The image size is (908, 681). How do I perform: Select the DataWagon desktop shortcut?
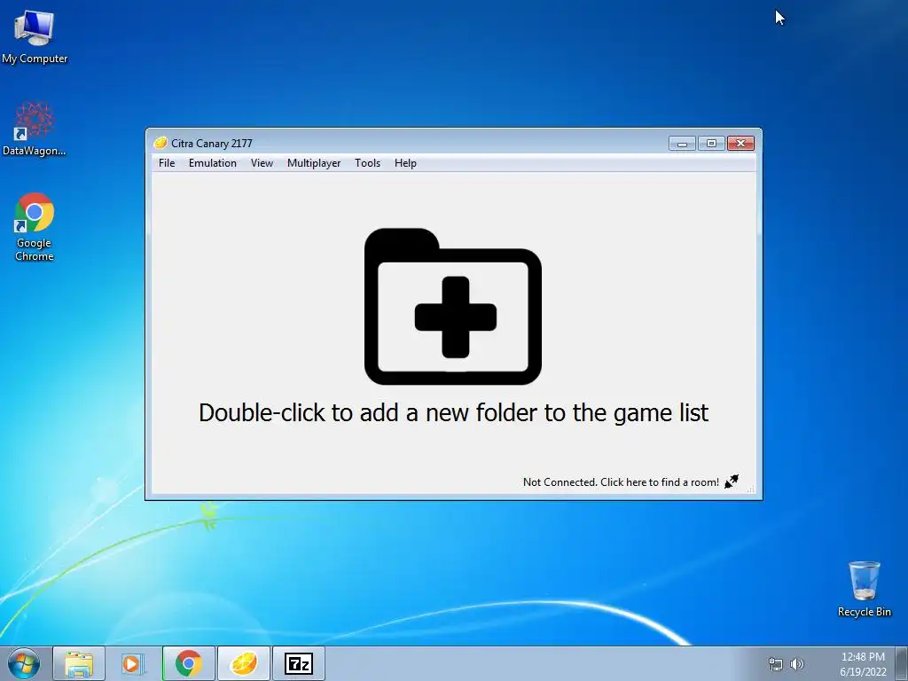tap(35, 129)
